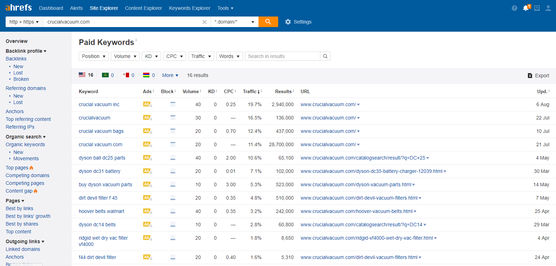Open Content Explorer
556x266 pixels.
(x=143, y=8)
